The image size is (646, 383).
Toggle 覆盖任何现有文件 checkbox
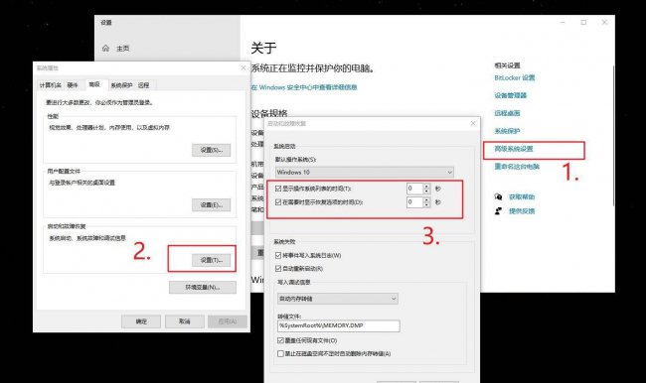[x=280, y=340]
